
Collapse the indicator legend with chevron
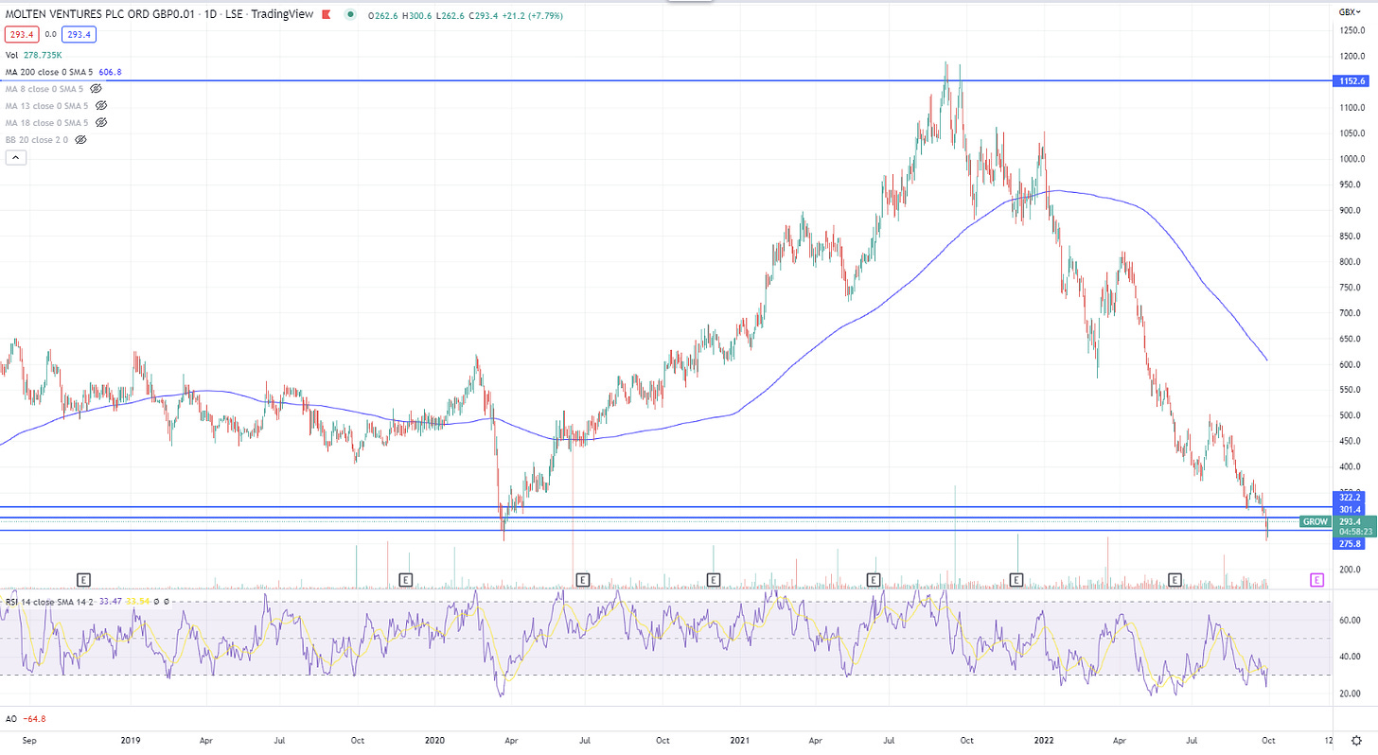(15, 158)
